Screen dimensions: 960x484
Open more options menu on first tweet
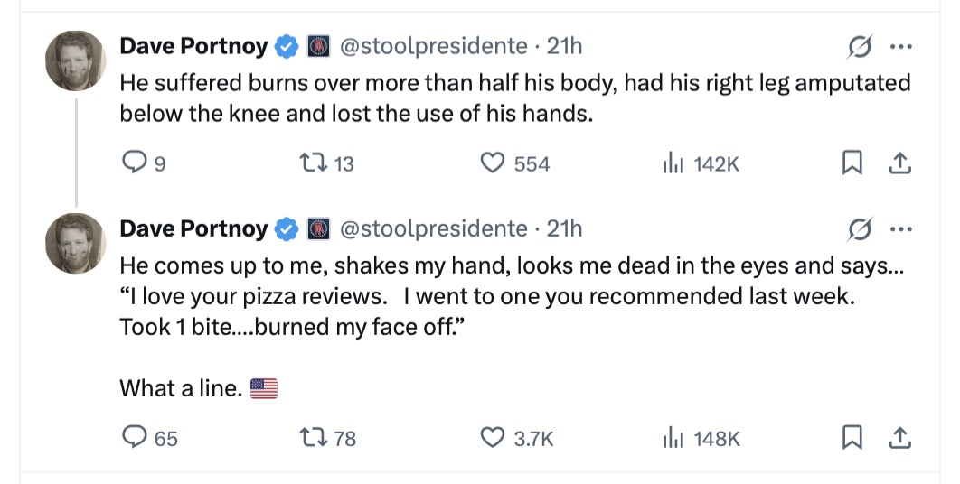coord(900,45)
